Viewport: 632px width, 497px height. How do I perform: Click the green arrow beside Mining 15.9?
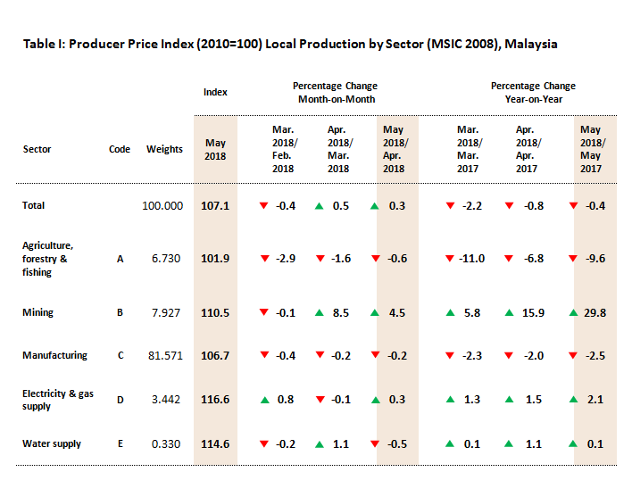(509, 313)
